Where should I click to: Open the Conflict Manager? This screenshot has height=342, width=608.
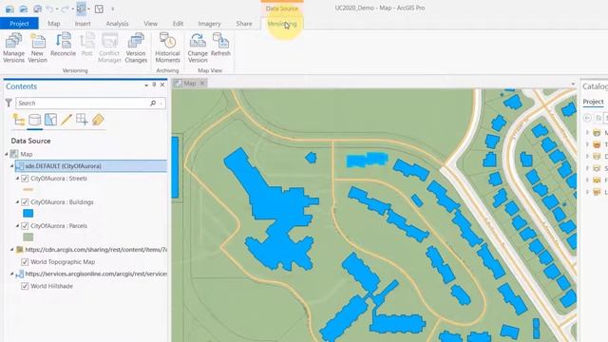[110, 48]
